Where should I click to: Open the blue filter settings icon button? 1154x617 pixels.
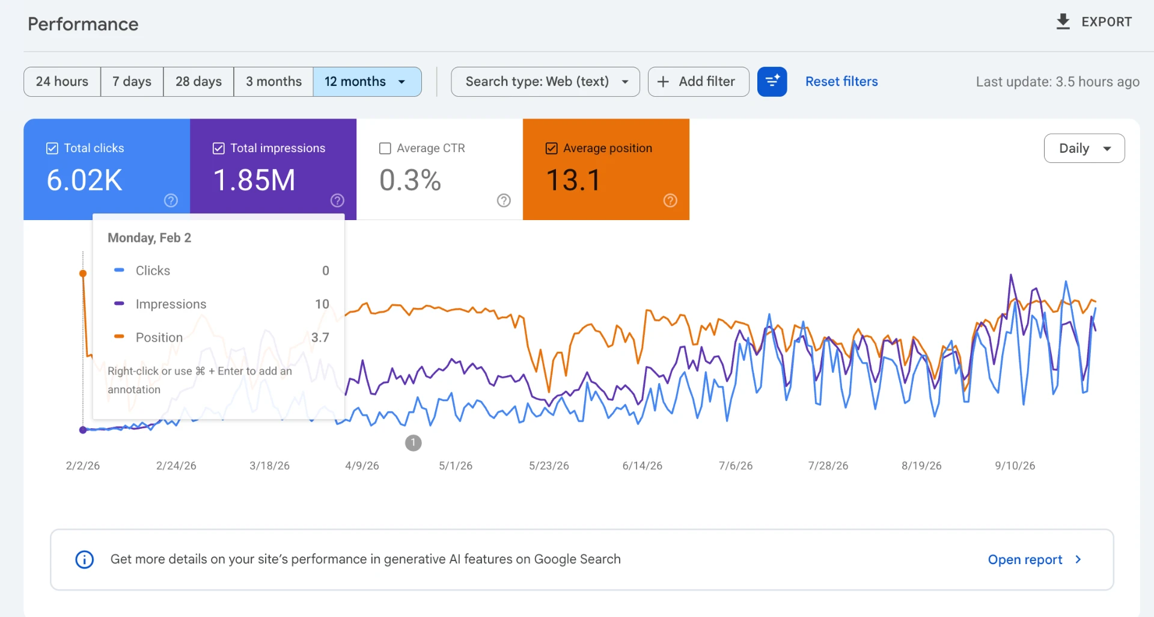coord(772,81)
